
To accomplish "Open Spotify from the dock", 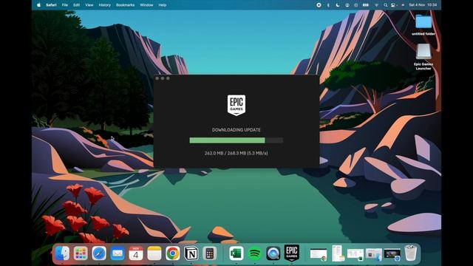I will (x=254, y=253).
